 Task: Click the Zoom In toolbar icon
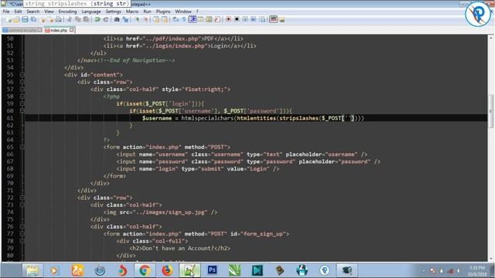coord(137,19)
